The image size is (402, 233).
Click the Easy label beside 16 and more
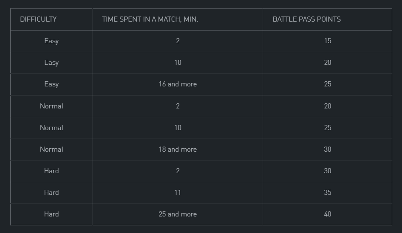51,84
